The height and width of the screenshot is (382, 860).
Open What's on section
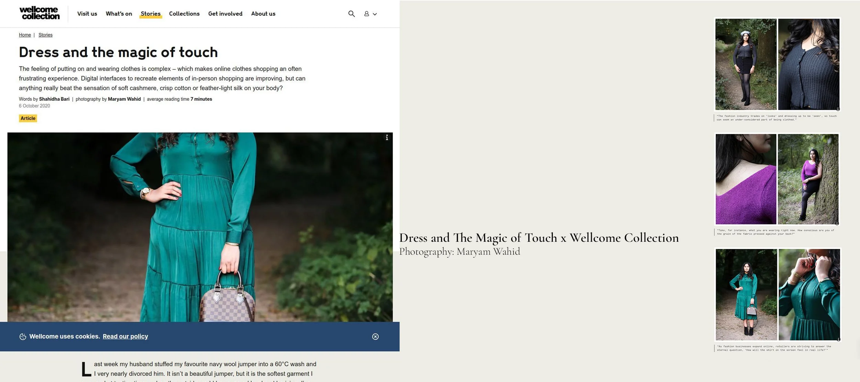point(119,14)
